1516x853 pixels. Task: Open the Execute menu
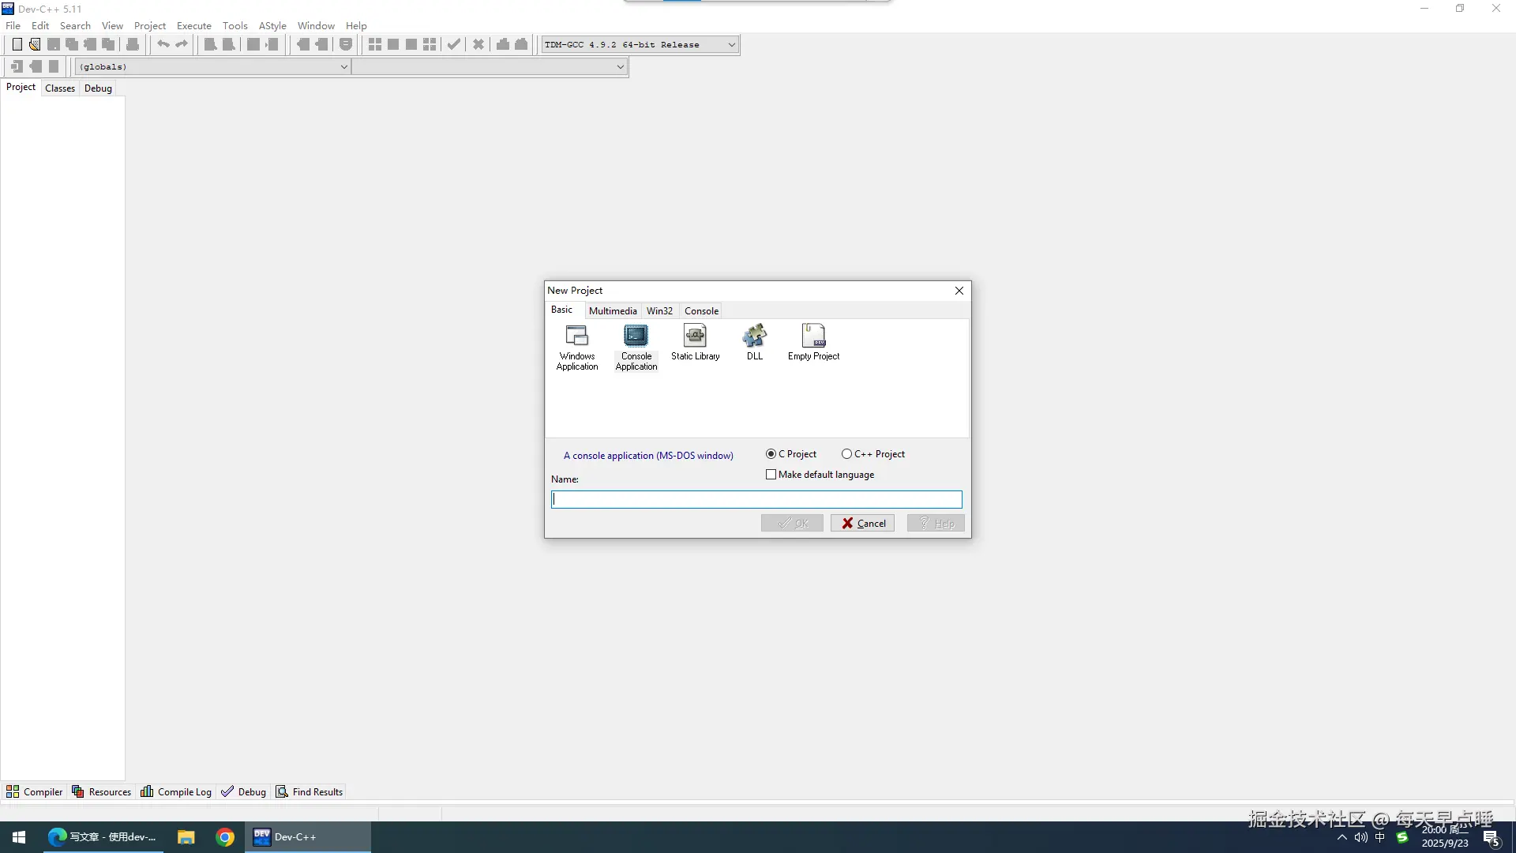pos(193,26)
